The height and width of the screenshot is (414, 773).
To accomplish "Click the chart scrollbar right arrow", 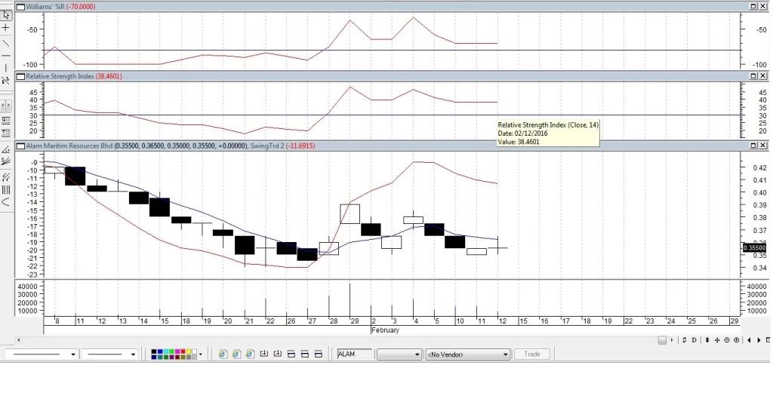I will 672,340.
